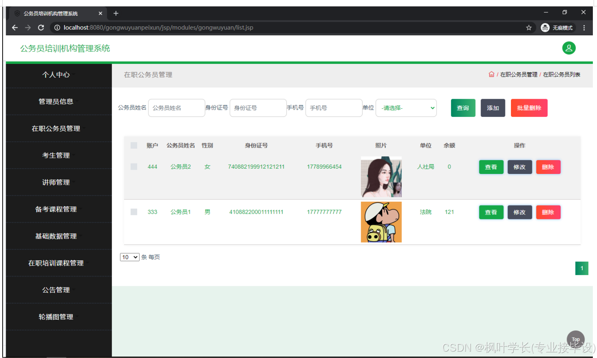Click the 批量删除 button
597x358 pixels.
coord(529,108)
